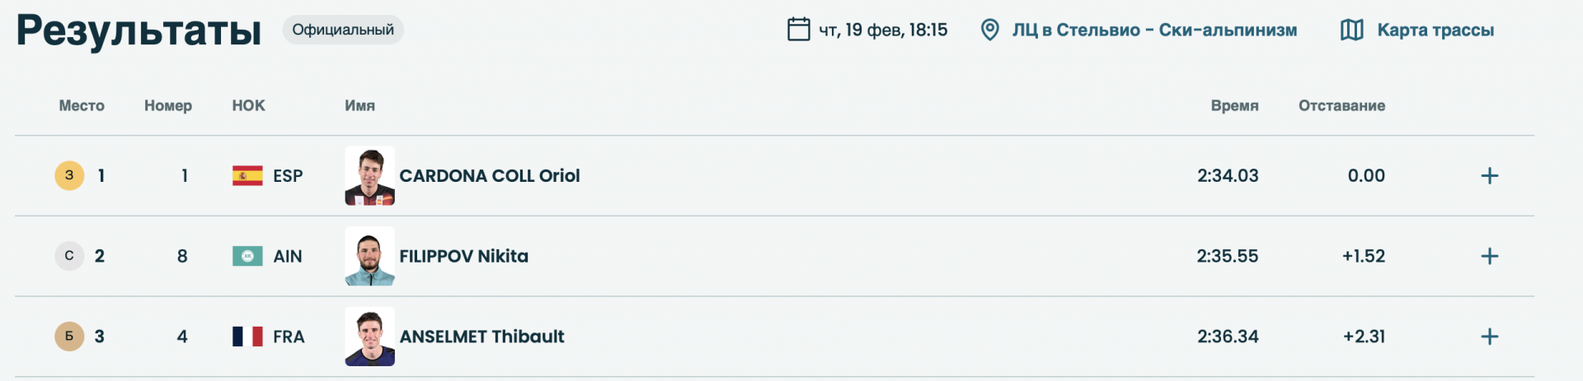Open Oriol Cardona Coll's photo thumbnail
1583x381 pixels.
[369, 175]
